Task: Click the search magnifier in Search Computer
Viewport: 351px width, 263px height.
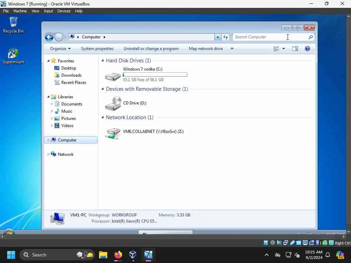Action: point(311,37)
